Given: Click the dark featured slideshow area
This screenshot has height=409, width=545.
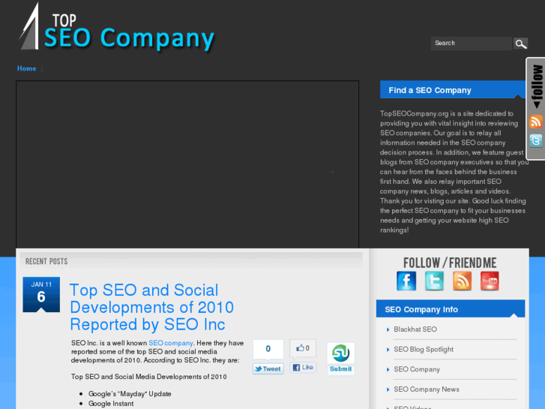Looking at the screenshot, I should tap(187, 164).
